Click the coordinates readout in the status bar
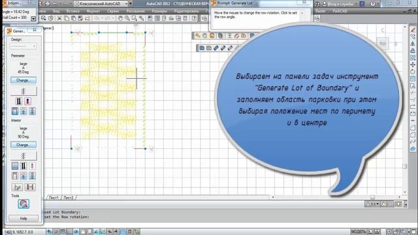 19,232
